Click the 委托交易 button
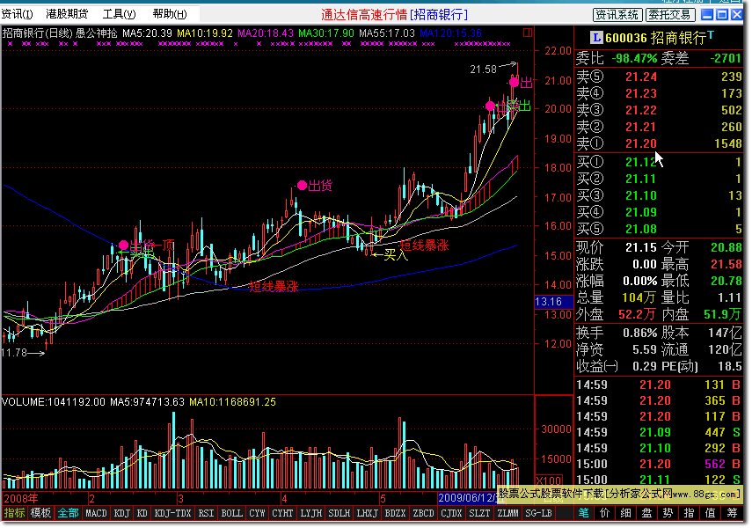 (x=669, y=15)
